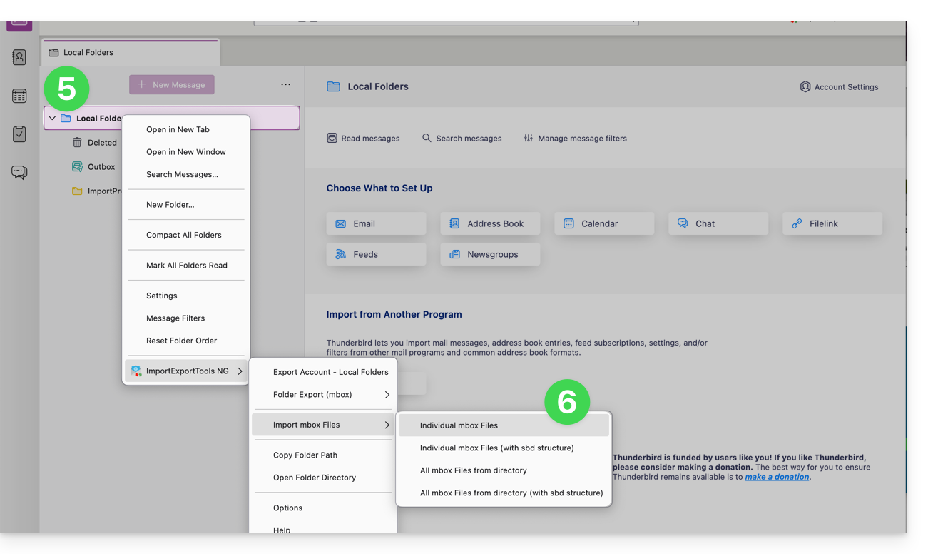
Task: Open the Chat sidebar icon
Action: point(19,173)
